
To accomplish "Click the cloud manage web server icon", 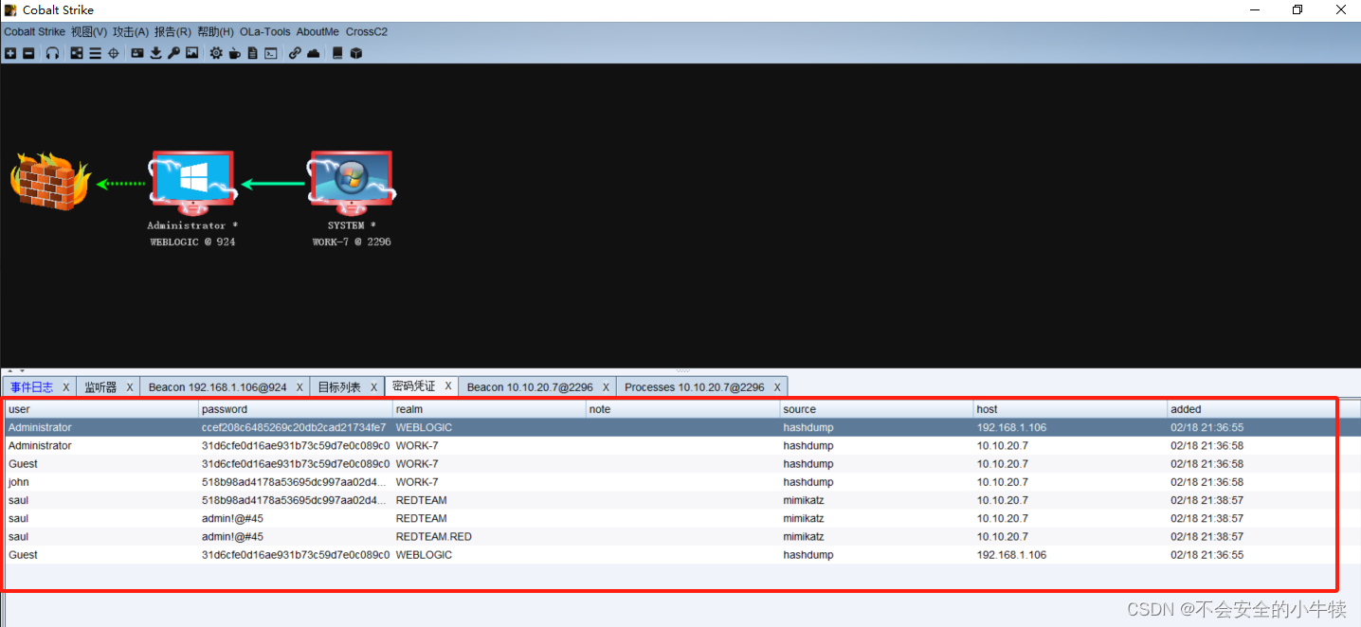I will [313, 53].
